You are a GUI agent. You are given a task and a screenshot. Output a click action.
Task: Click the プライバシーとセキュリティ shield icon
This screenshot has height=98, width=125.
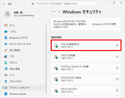click(6, 87)
